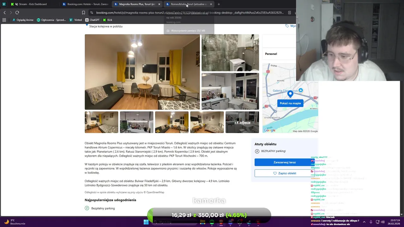Click the blue map location pin
This screenshot has width=404, height=227.
coord(290,94)
